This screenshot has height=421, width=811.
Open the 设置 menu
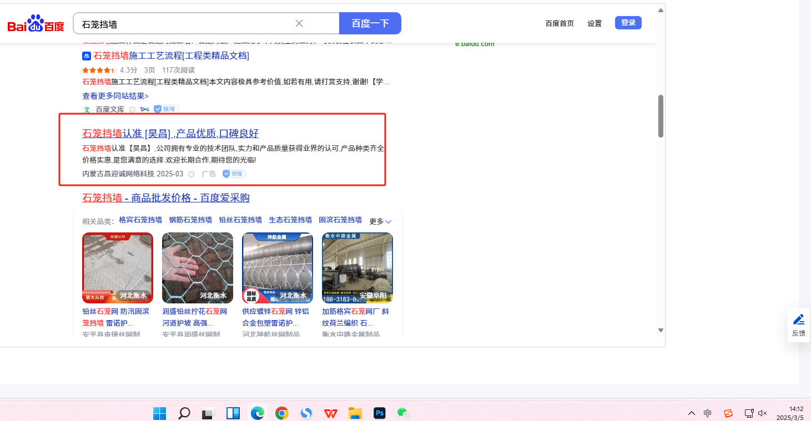pyautogui.click(x=595, y=23)
